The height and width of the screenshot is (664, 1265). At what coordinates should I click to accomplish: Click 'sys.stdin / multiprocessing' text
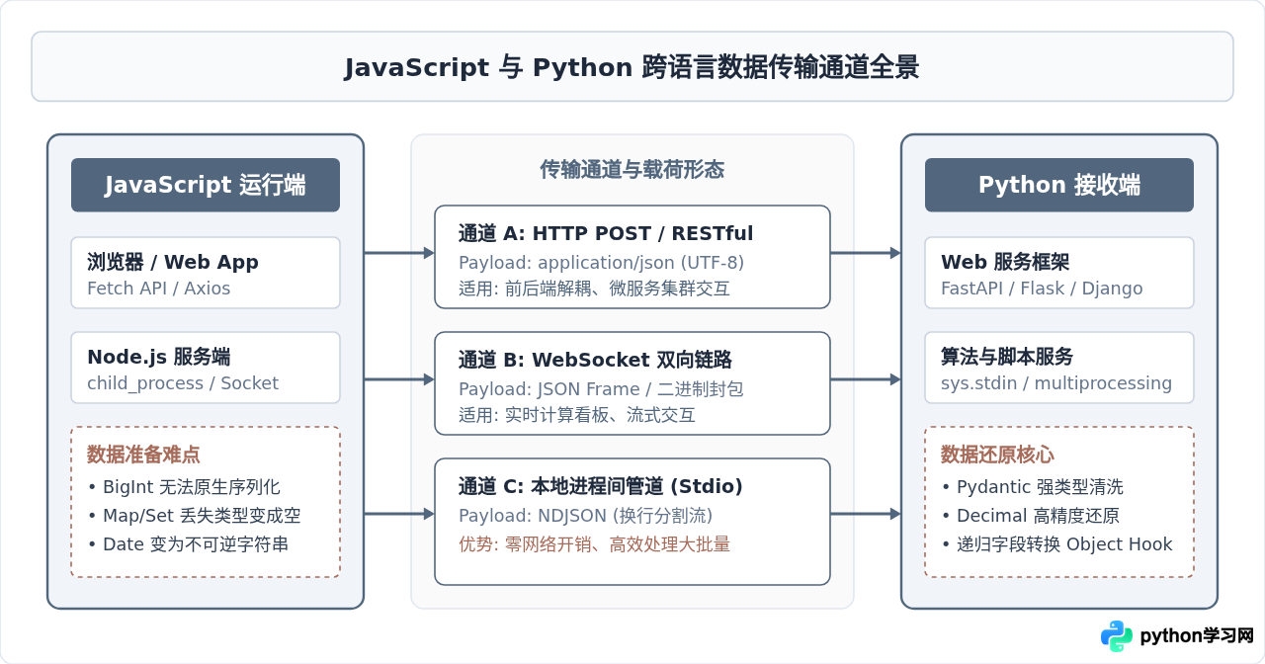1056,383
